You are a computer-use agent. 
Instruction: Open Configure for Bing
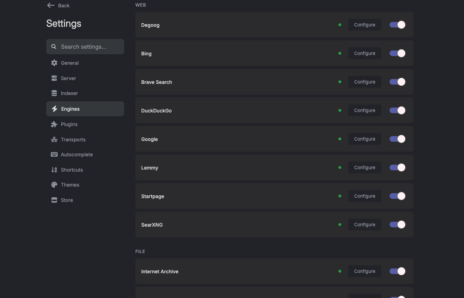click(365, 53)
